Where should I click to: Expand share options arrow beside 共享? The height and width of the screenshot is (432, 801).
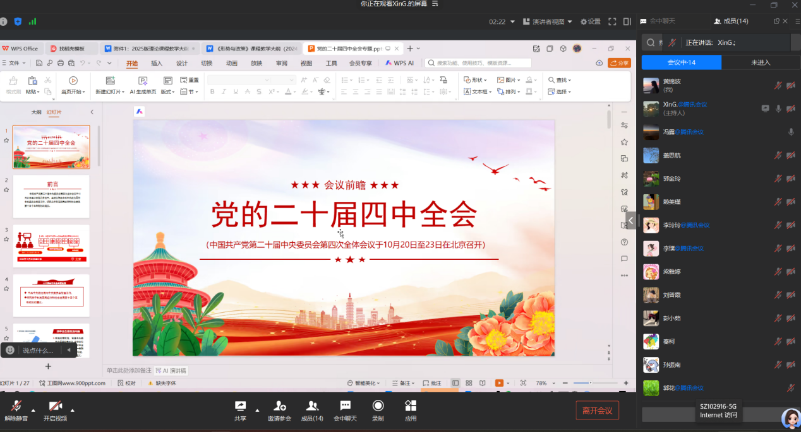tap(256, 411)
